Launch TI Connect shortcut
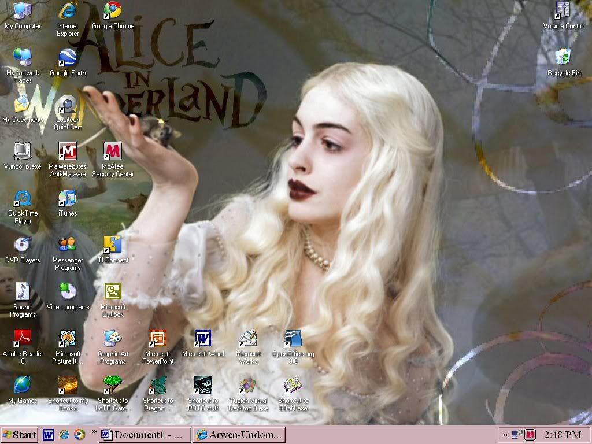This screenshot has width=592, height=444. 113,250
